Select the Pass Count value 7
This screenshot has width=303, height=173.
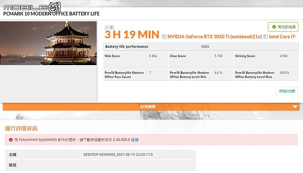[150, 73]
